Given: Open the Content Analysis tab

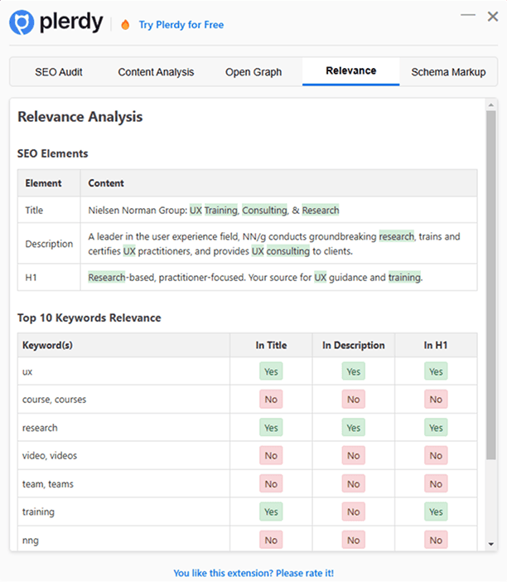Looking at the screenshot, I should [156, 72].
